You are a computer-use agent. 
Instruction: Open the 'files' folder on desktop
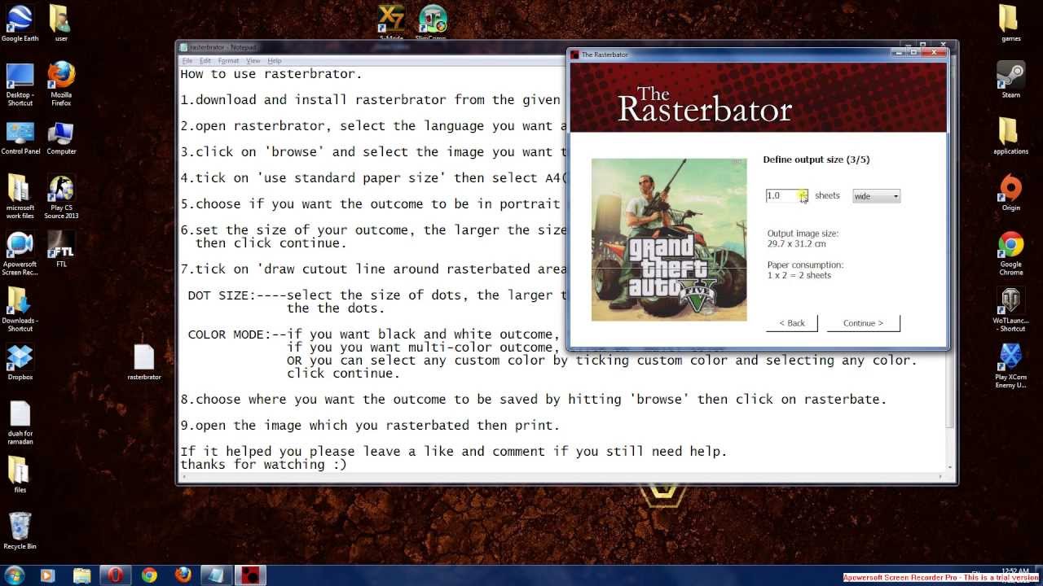point(20,474)
